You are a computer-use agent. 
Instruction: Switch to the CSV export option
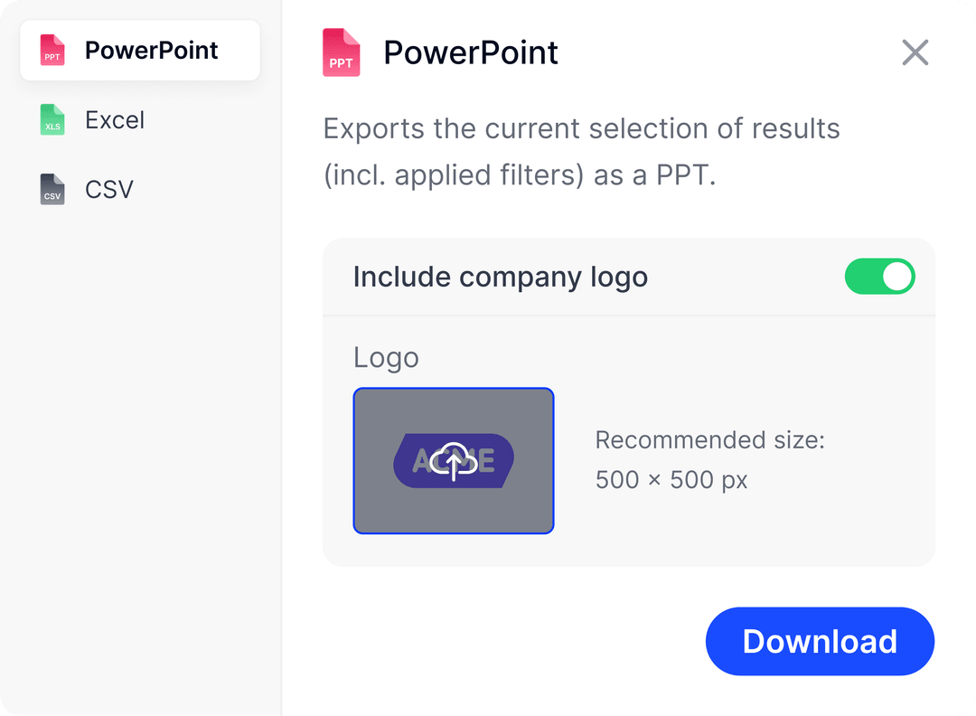pyautogui.click(x=109, y=190)
